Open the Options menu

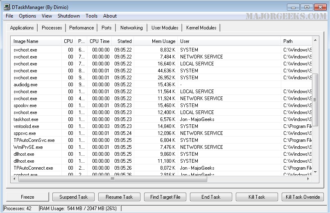pos(27,16)
